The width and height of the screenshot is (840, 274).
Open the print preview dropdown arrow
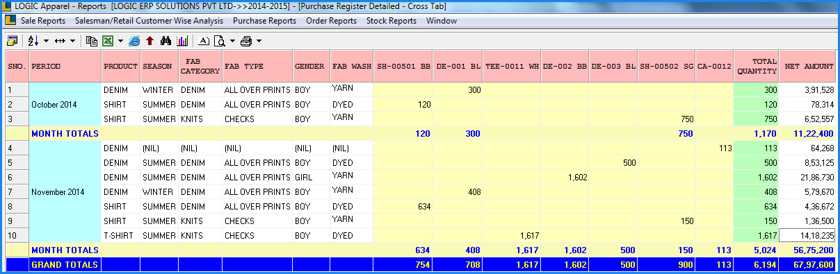(232, 41)
